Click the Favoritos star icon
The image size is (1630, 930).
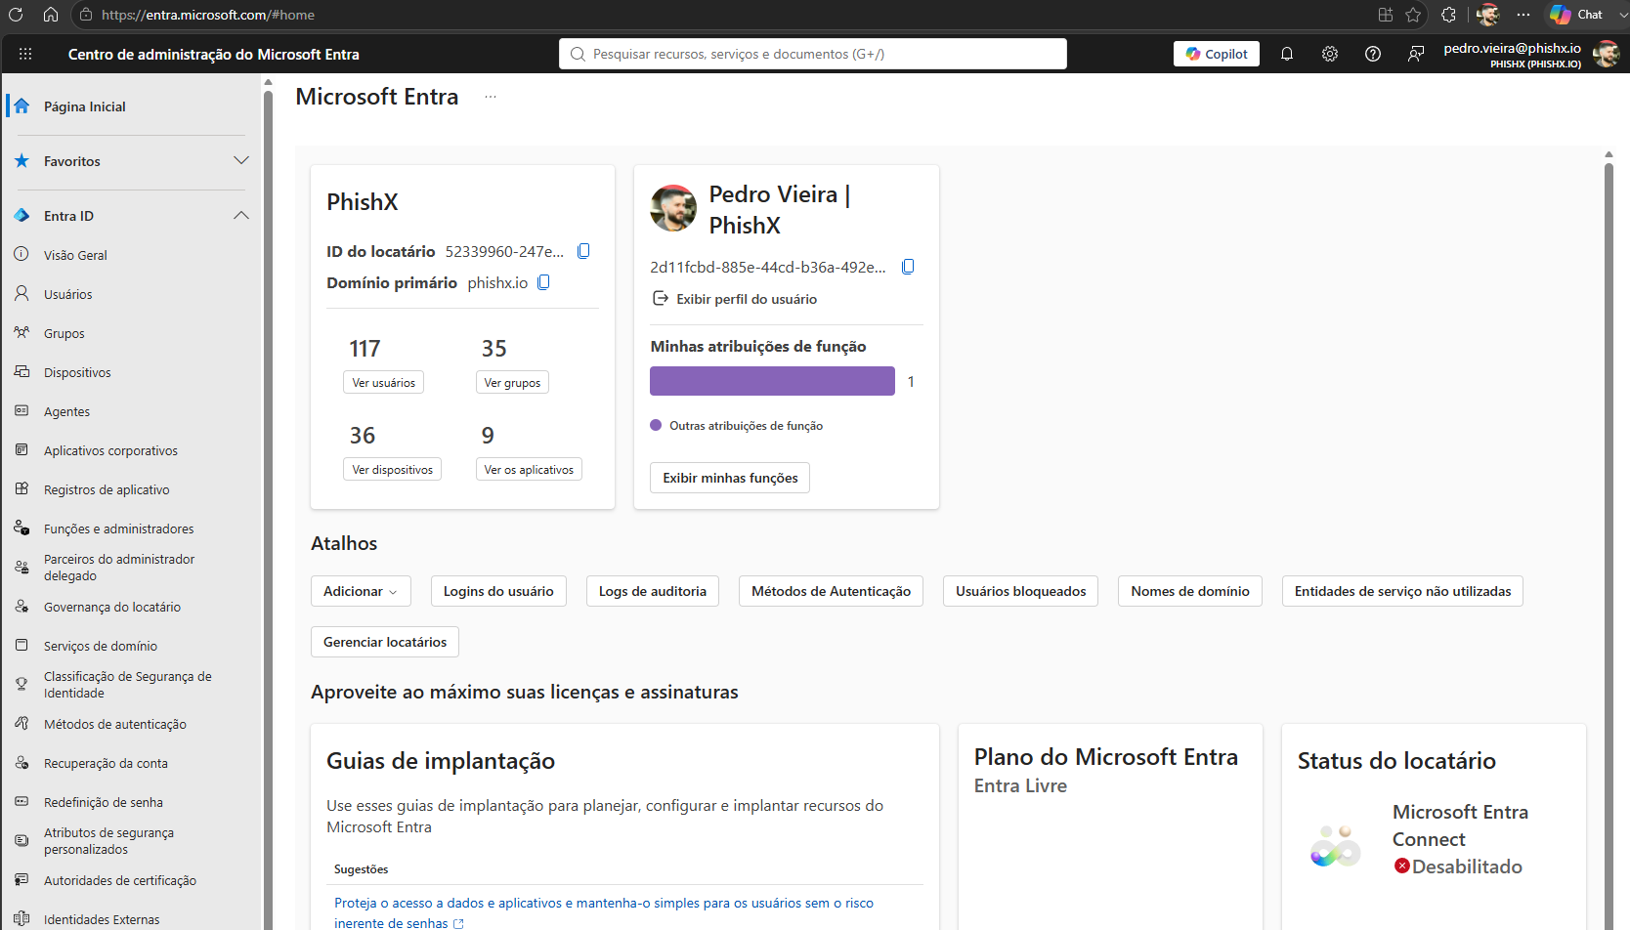(21, 160)
